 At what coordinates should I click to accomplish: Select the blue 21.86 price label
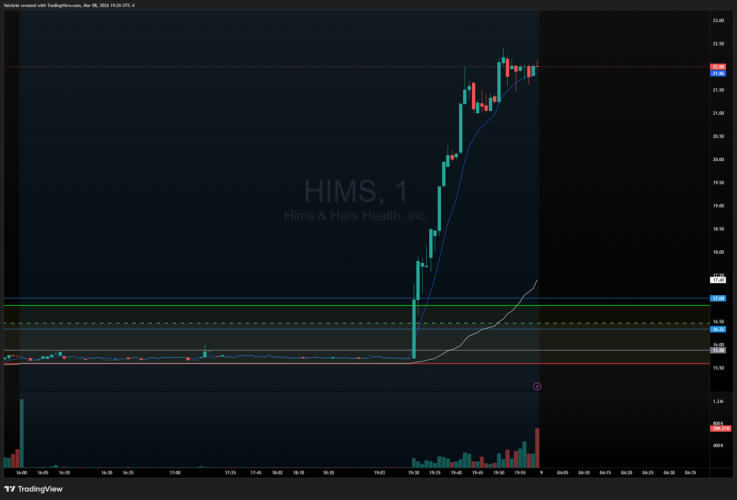tap(718, 73)
